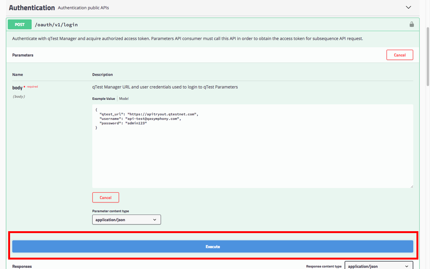Open Response content type dropdown

tap(379, 266)
